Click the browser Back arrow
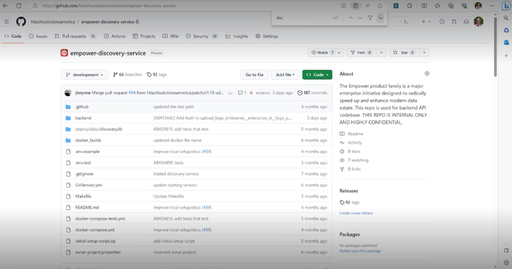The width and height of the screenshot is (512, 269). 5,6
